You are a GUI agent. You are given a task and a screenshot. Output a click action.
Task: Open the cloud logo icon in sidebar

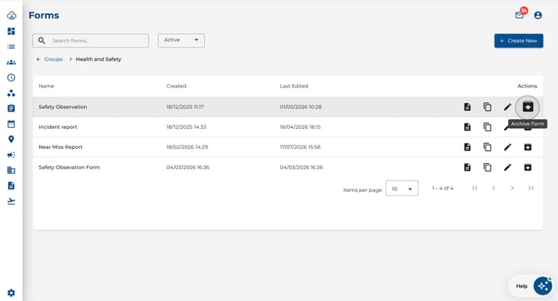coord(12,16)
